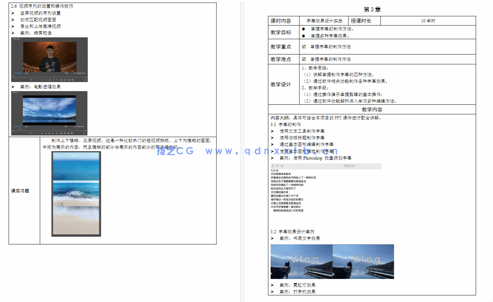Open monitor settings via the wrench icon
The width and height of the screenshot is (493, 302).
(x=75, y=73)
